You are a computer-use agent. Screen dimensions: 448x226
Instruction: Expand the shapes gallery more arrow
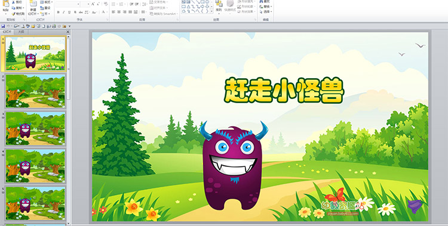[211, 11]
